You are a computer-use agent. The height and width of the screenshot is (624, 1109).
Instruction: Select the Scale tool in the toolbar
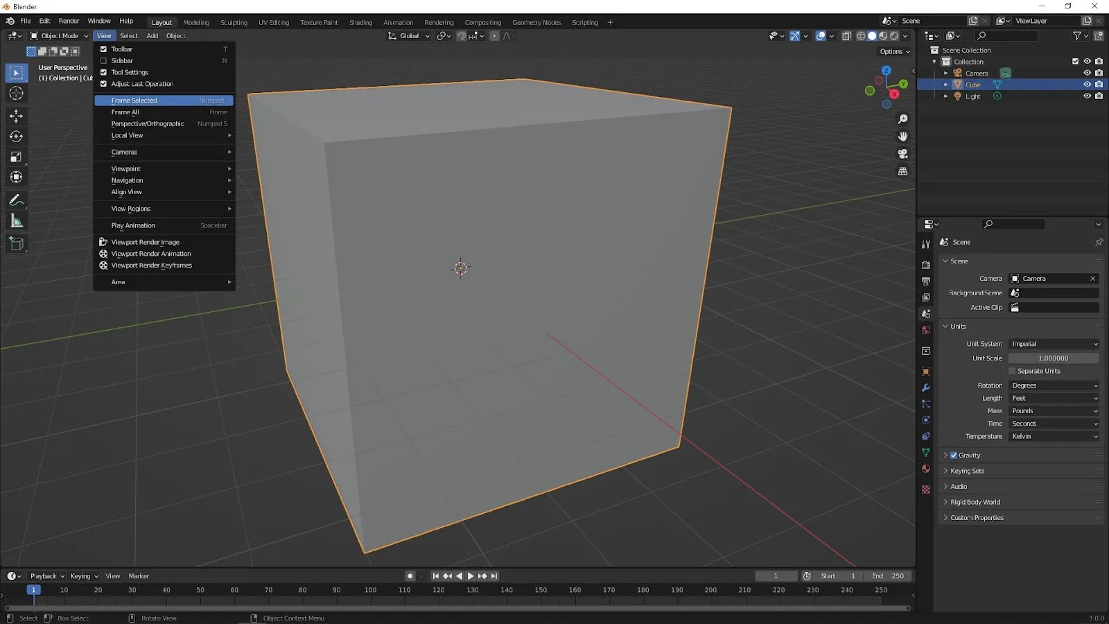tap(16, 157)
